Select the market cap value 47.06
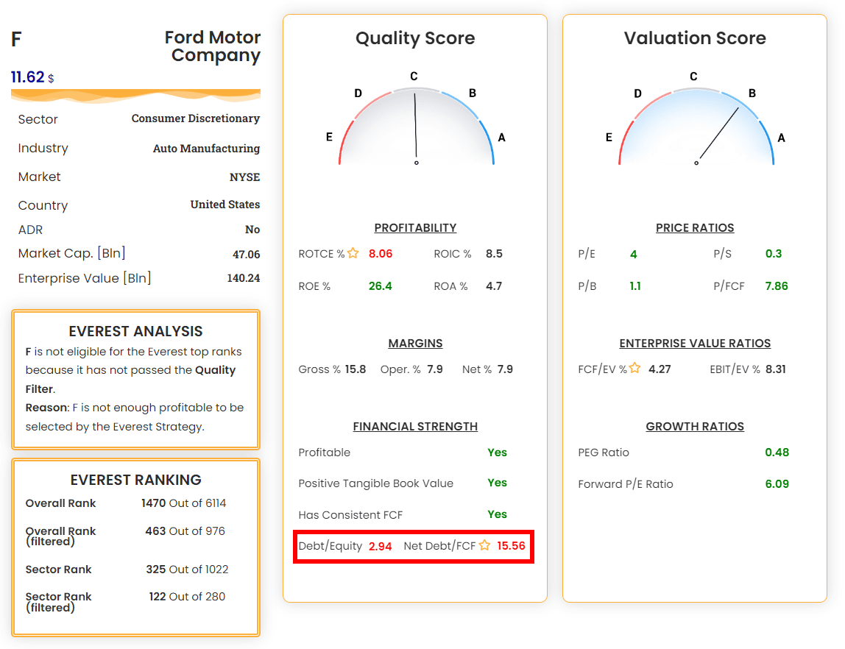845x649 pixels. point(247,254)
